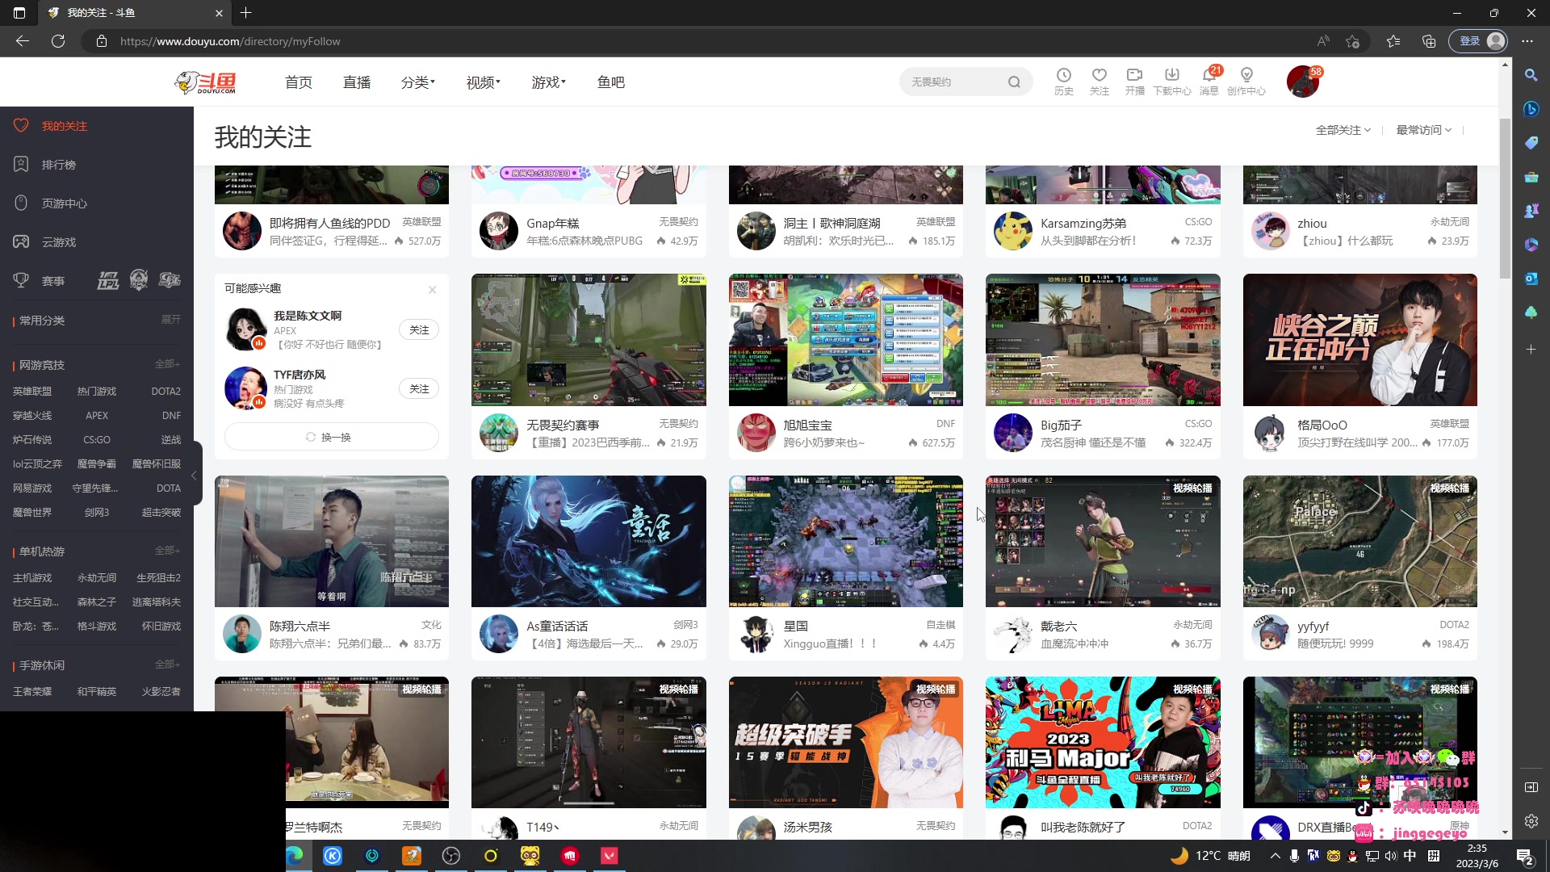Open the 下载中心 download icon
Screen dimensions: 1550x872
pyautogui.click(x=1171, y=77)
